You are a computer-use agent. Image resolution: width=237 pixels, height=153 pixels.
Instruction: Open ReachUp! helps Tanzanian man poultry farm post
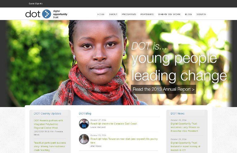click(x=124, y=141)
